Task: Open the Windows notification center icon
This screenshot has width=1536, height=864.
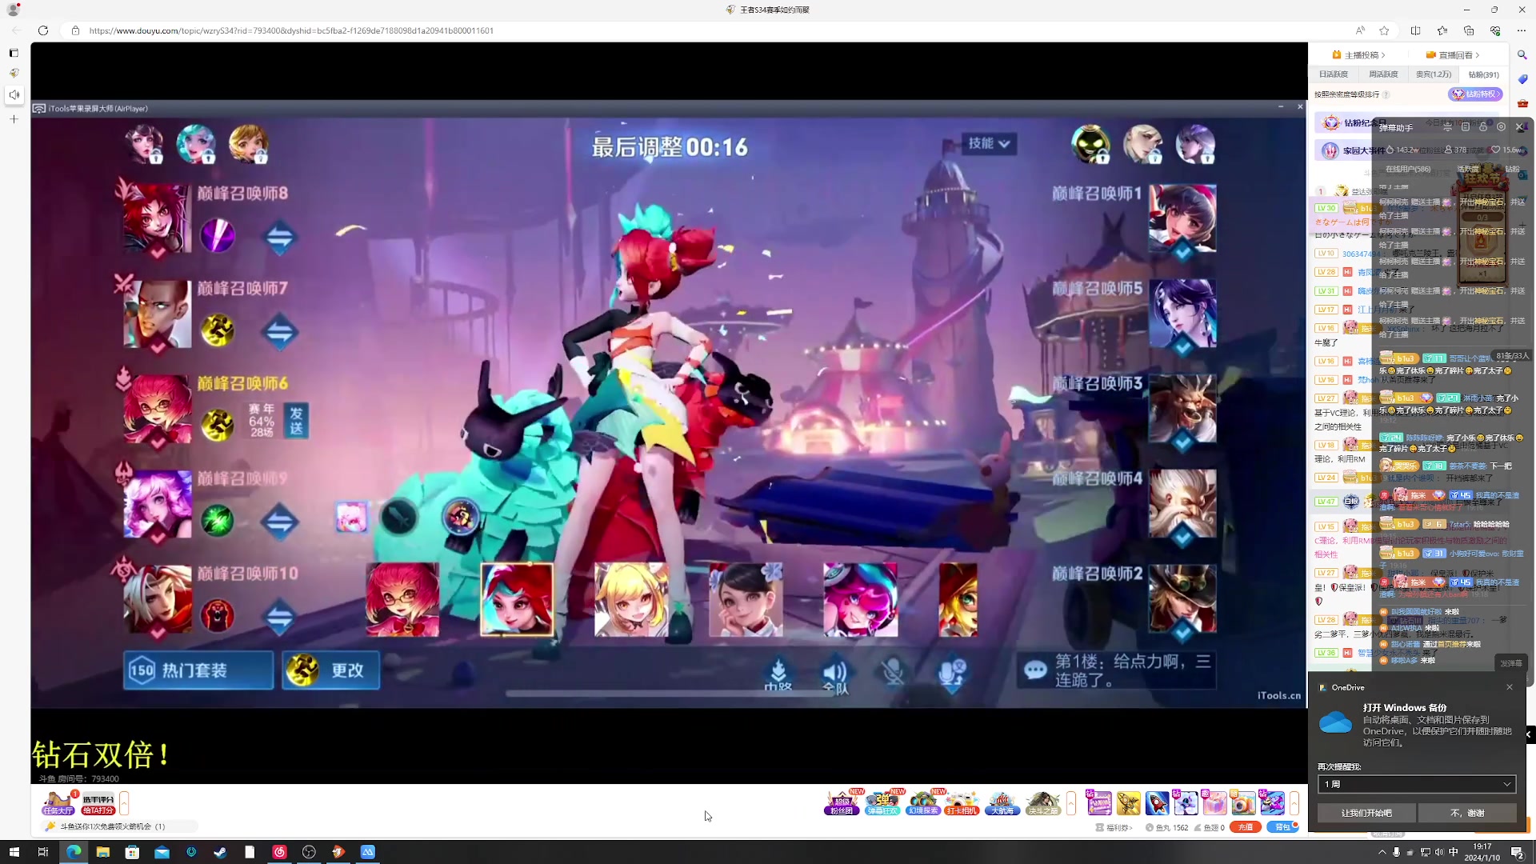Action: (x=1517, y=852)
